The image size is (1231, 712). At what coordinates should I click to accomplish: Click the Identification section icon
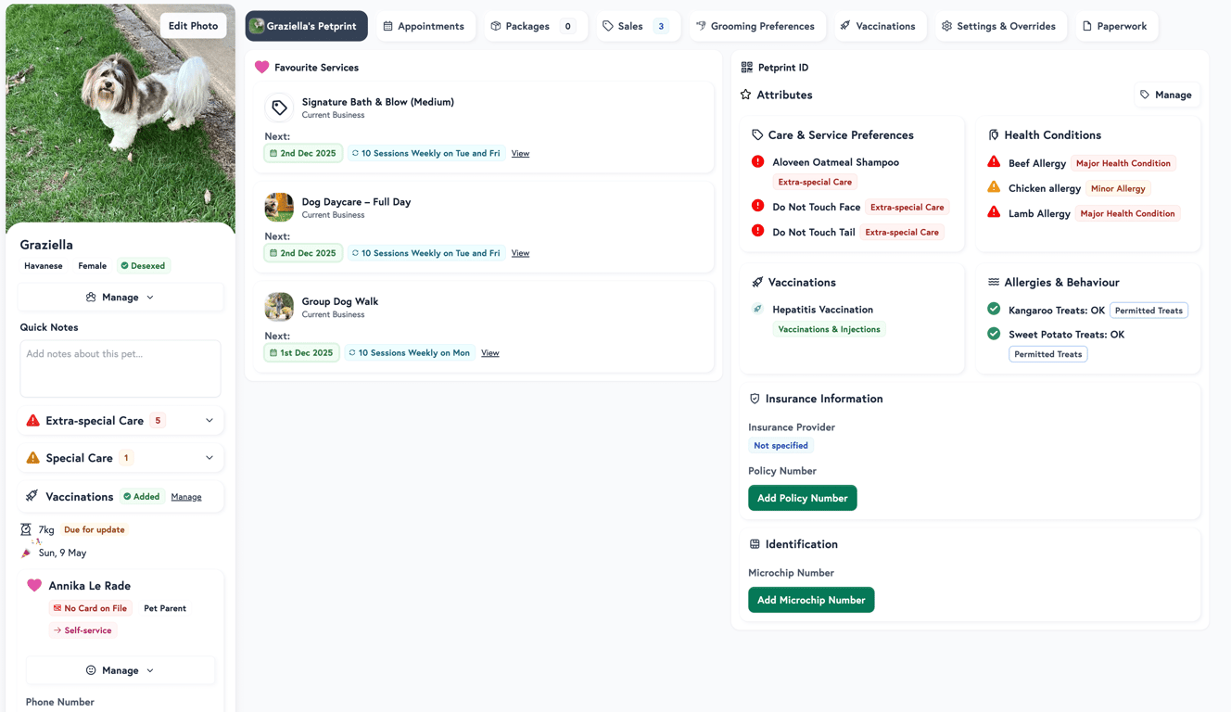[x=755, y=544]
